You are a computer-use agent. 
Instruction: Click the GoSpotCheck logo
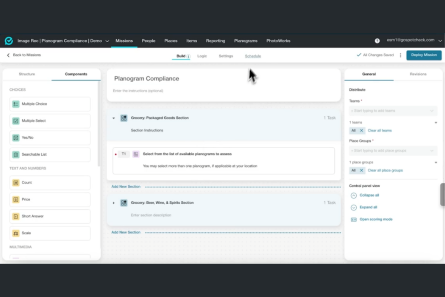point(9,41)
